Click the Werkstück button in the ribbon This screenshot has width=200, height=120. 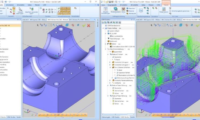tap(131, 13)
